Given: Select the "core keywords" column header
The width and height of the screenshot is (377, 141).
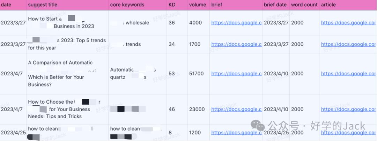Looking at the screenshot, I should [x=127, y=5].
